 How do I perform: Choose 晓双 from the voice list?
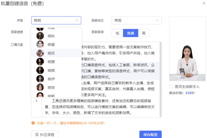[x=56, y=53]
